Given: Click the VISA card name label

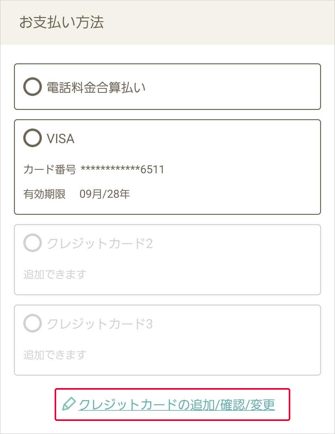Looking at the screenshot, I should [x=60, y=138].
